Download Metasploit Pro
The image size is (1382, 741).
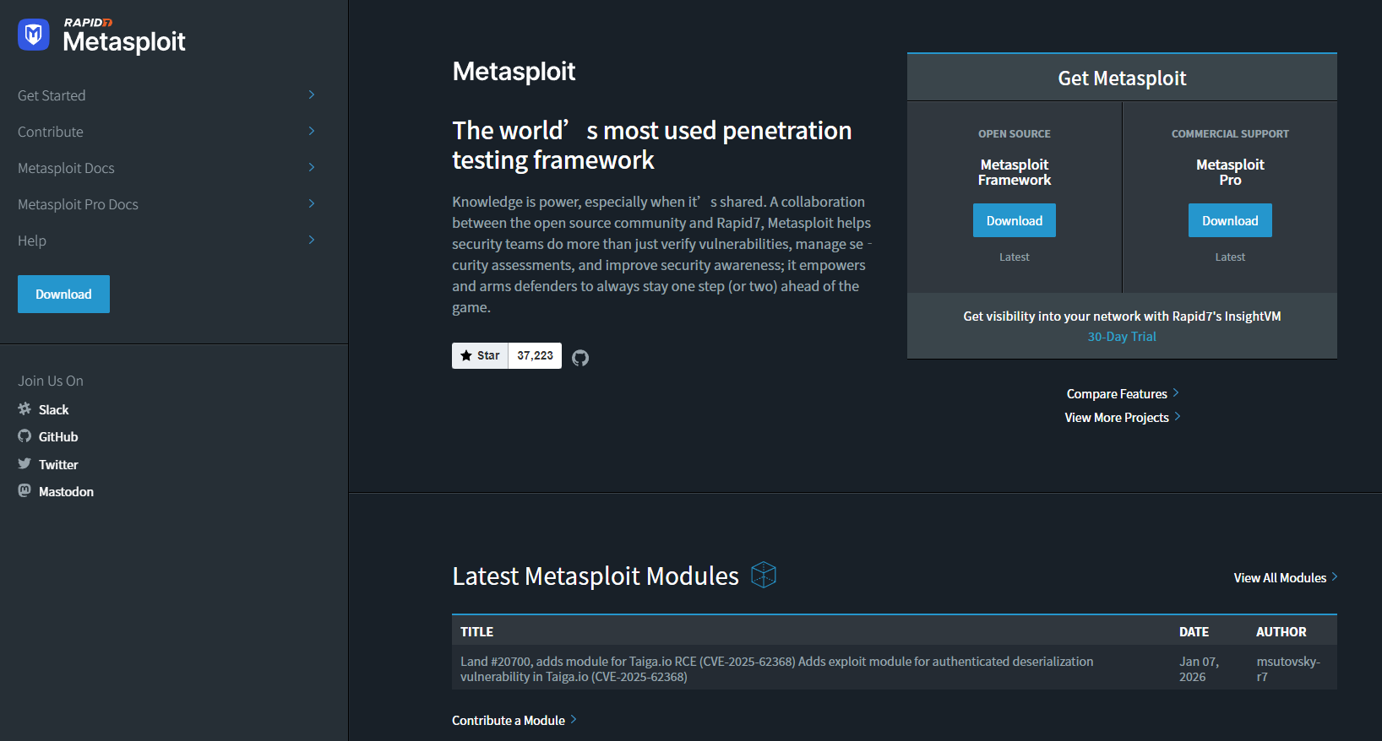coord(1230,220)
